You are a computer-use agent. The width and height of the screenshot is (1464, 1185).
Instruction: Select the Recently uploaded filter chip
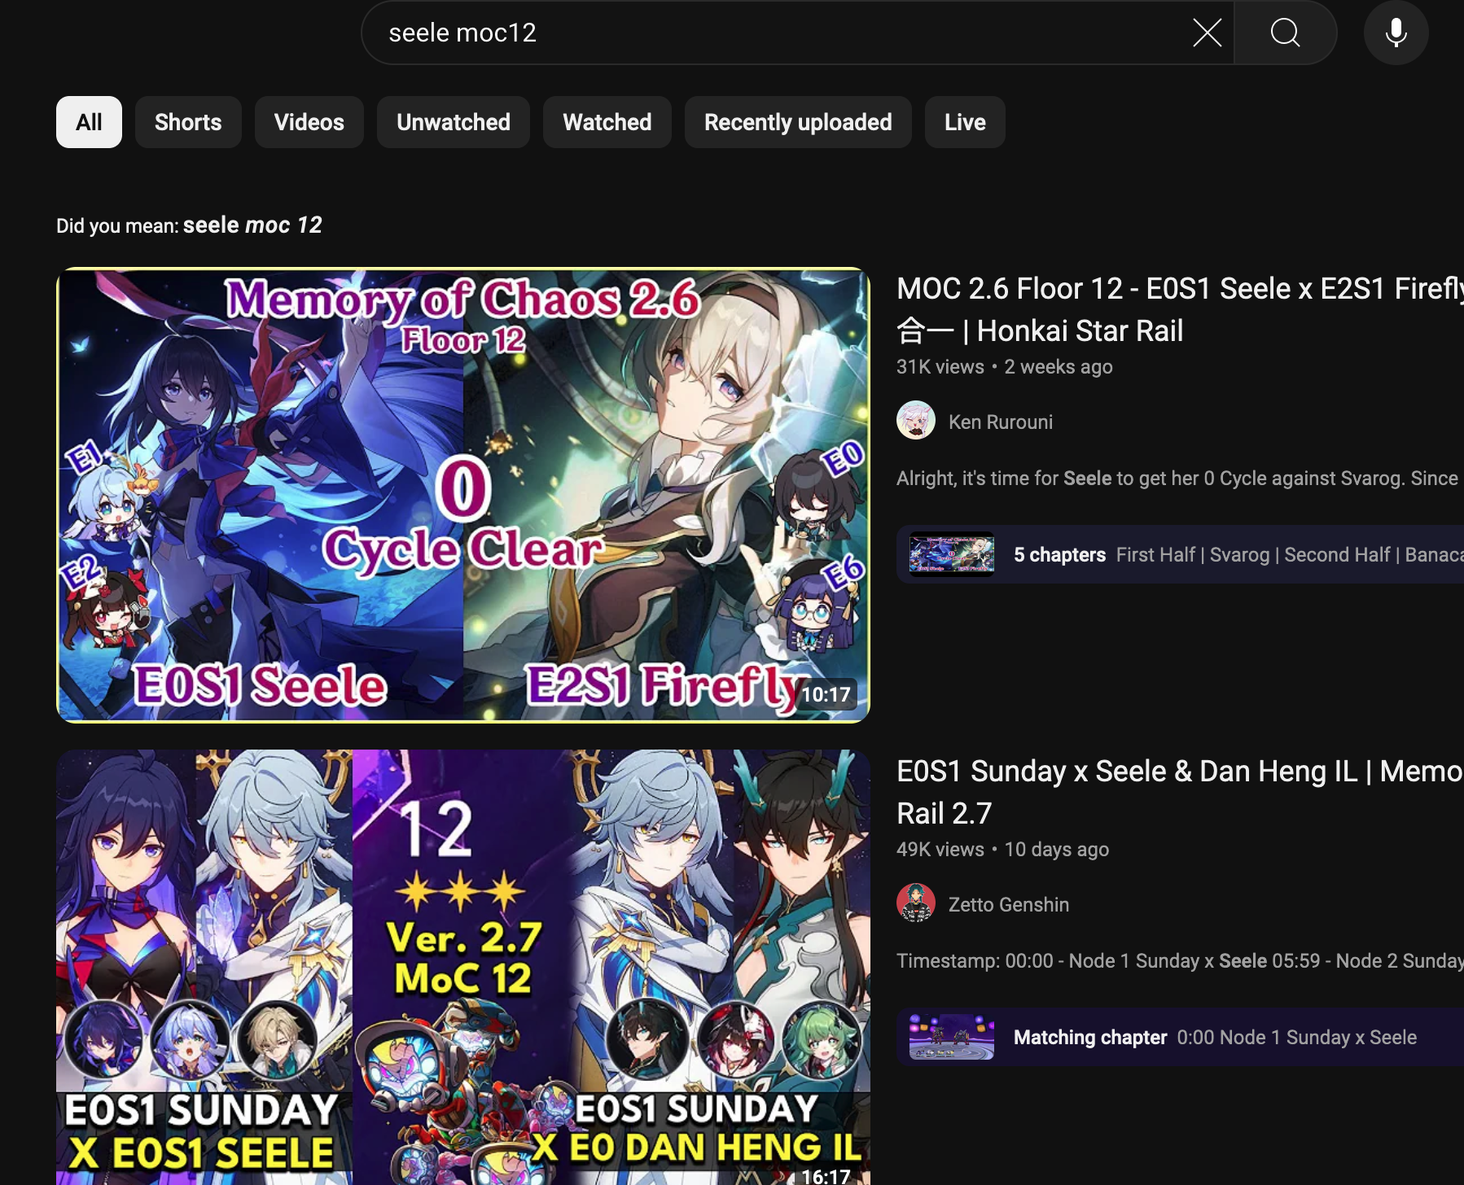coord(798,122)
